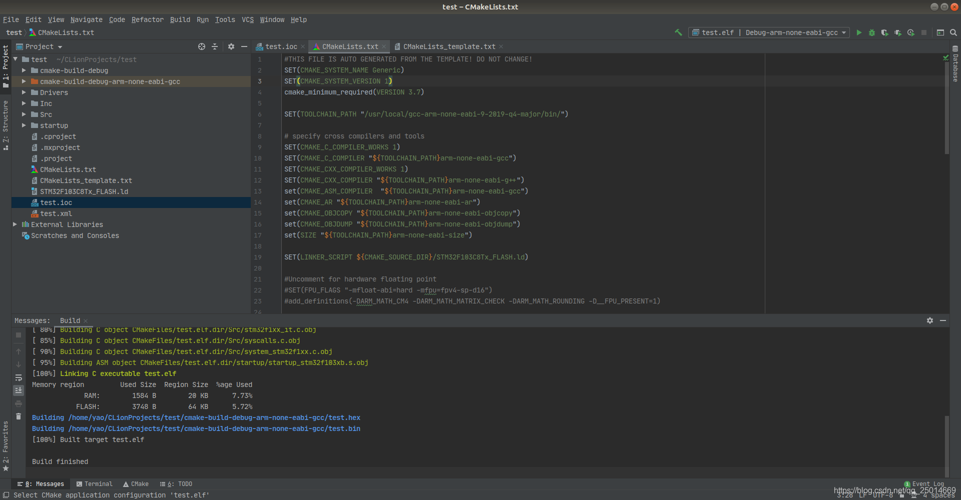961x500 pixels.
Task: Open the VCS menu
Action: click(247, 19)
